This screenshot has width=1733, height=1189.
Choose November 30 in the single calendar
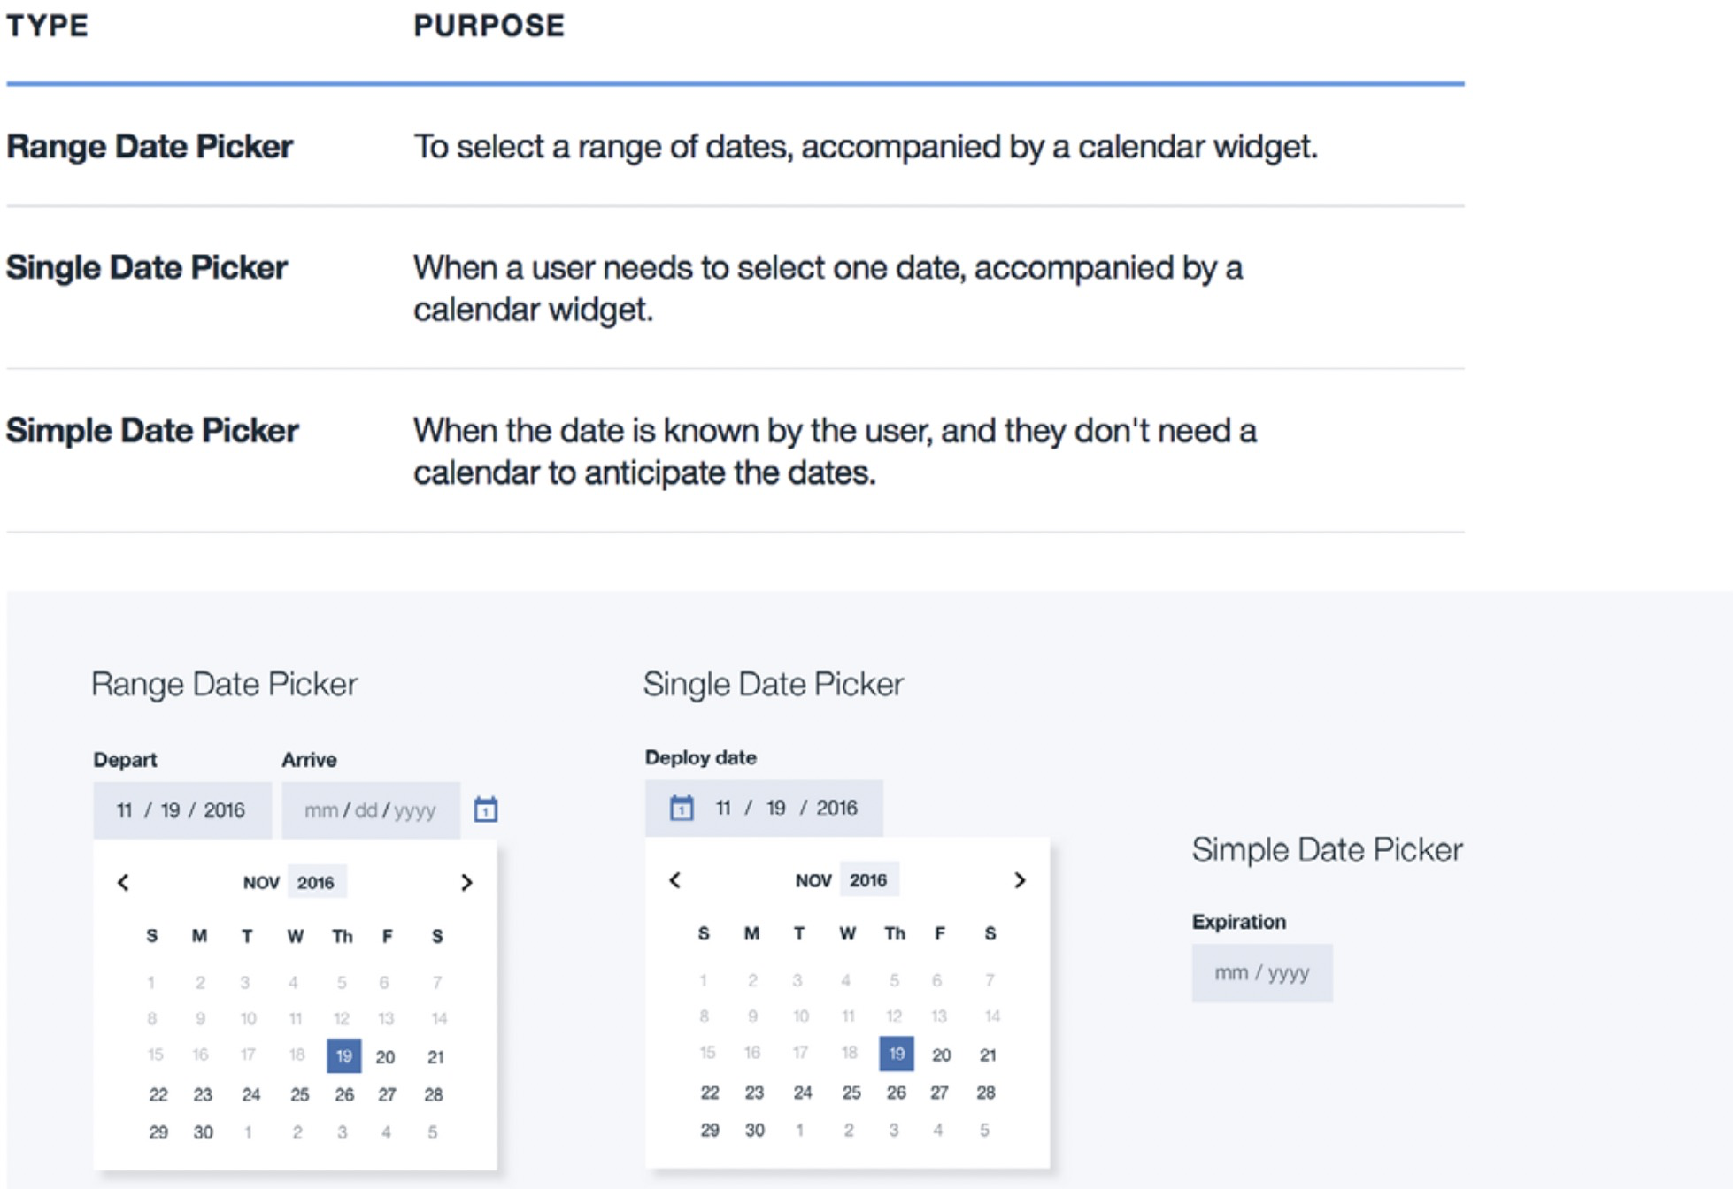[x=755, y=1130]
